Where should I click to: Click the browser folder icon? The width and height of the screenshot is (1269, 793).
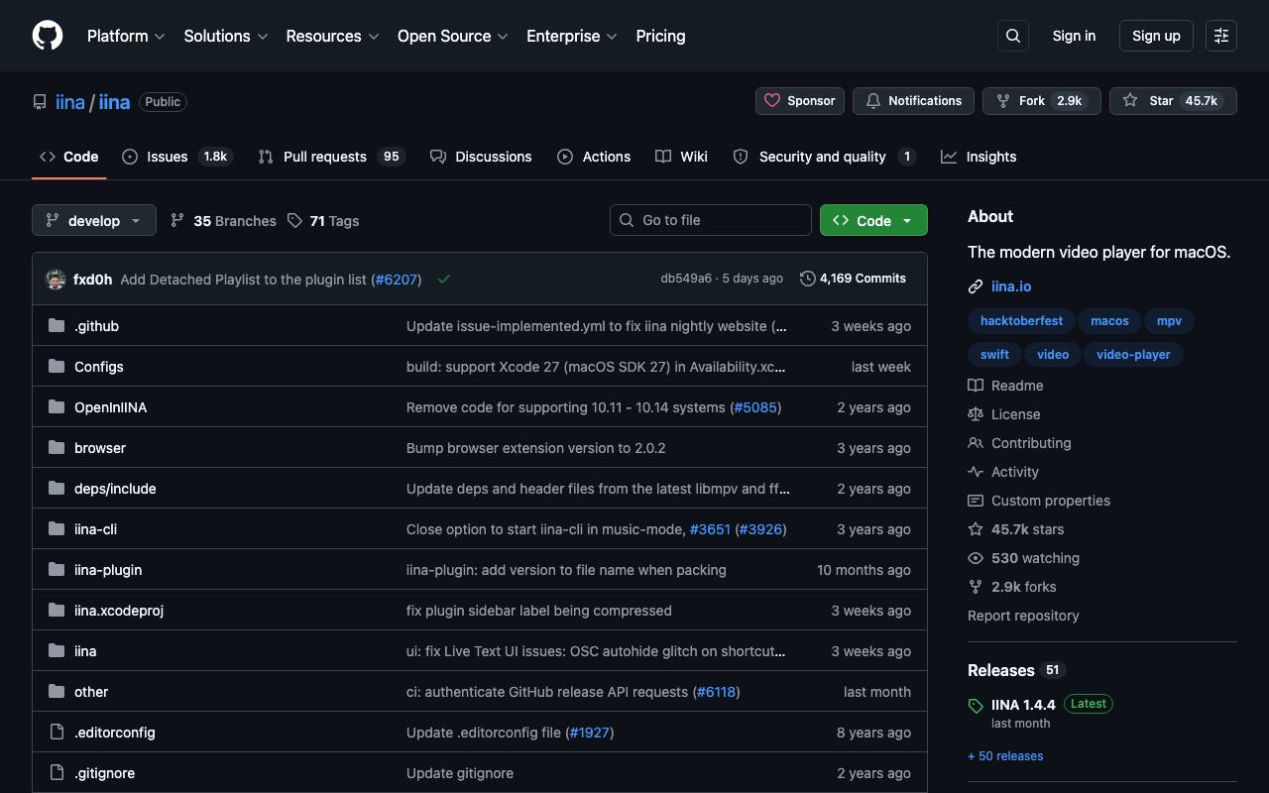(x=57, y=448)
